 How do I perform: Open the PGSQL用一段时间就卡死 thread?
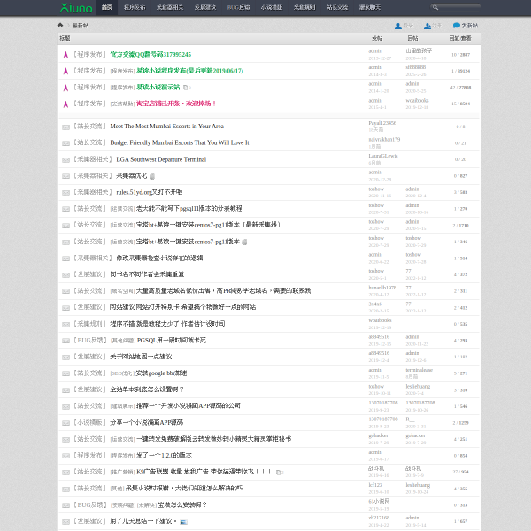(172, 340)
